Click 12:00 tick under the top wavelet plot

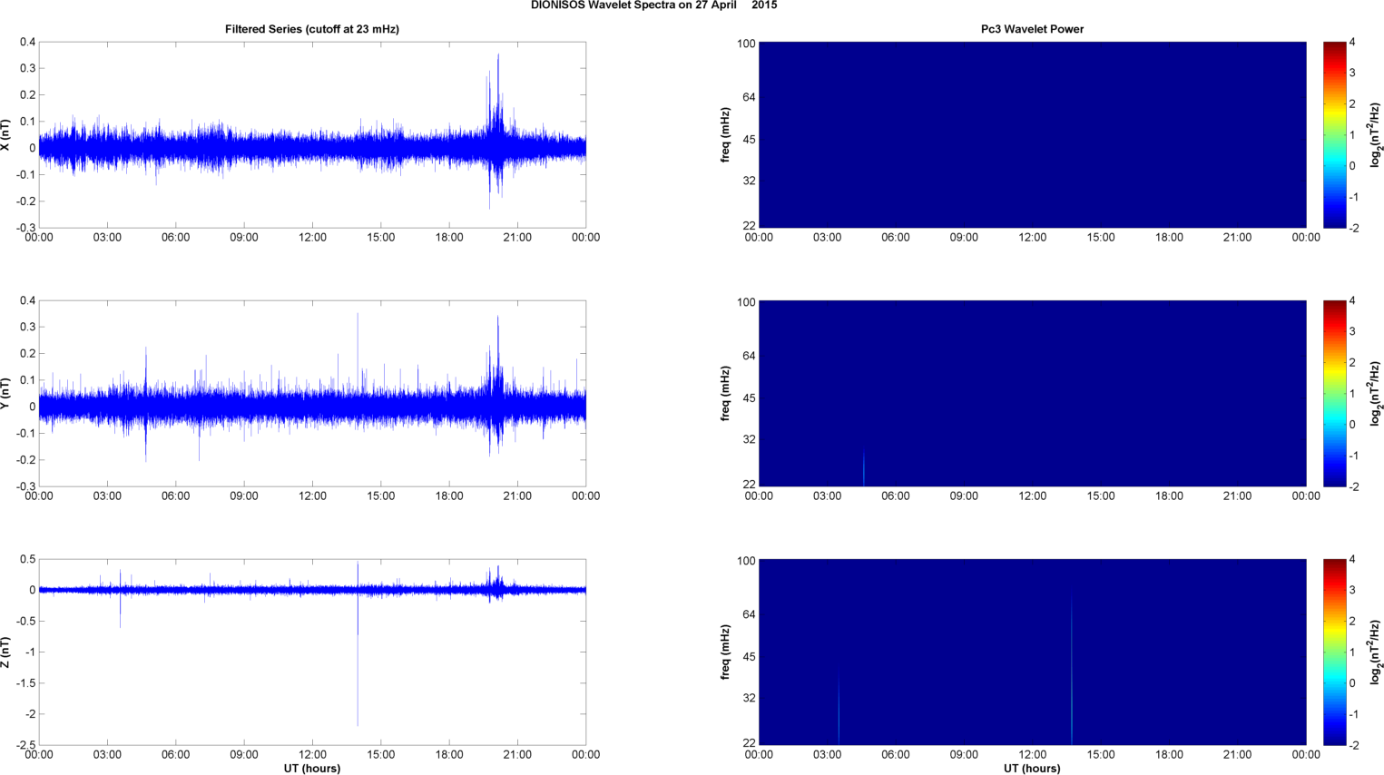pos(1032,238)
